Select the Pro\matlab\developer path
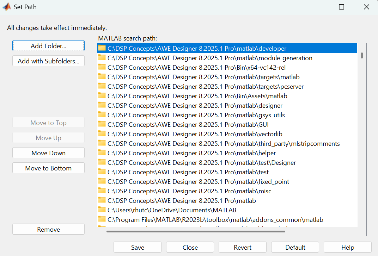 (x=227, y=48)
